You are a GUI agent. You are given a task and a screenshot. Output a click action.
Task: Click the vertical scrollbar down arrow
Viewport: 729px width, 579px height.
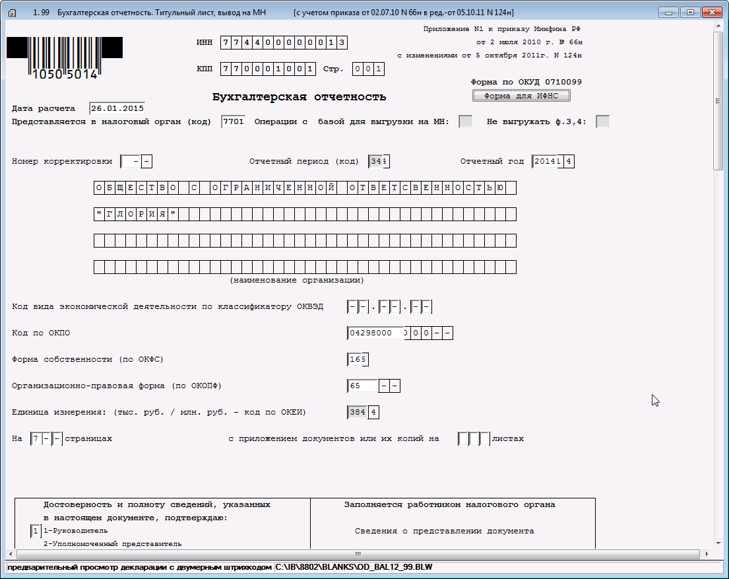pyautogui.click(x=718, y=543)
